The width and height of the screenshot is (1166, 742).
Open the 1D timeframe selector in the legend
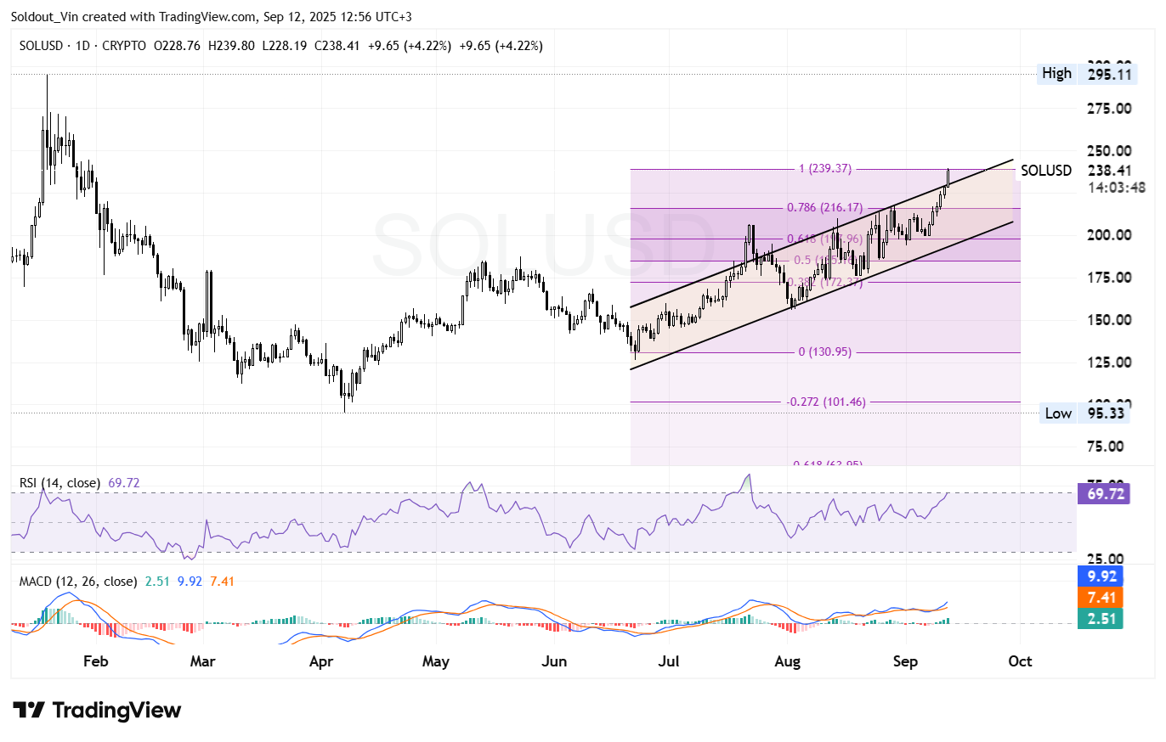coord(82,47)
